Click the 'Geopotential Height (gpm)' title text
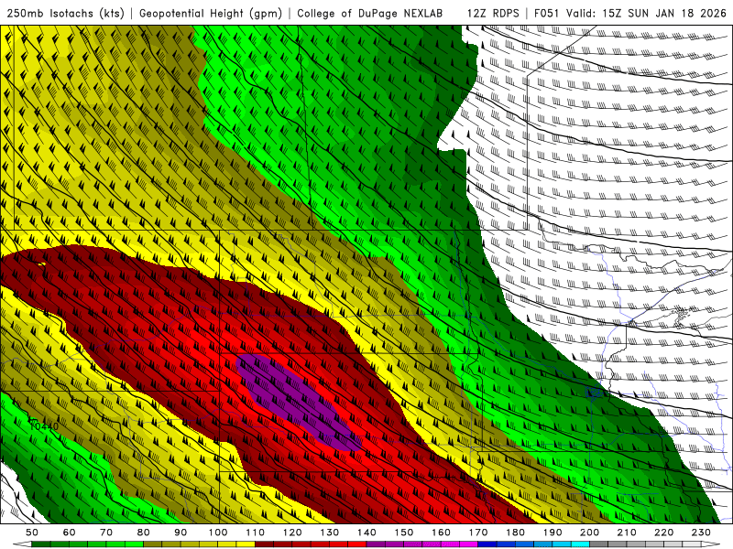The image size is (733, 549). pos(211,13)
